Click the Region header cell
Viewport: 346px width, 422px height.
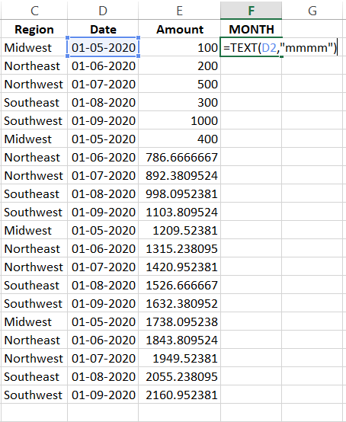pos(34,29)
